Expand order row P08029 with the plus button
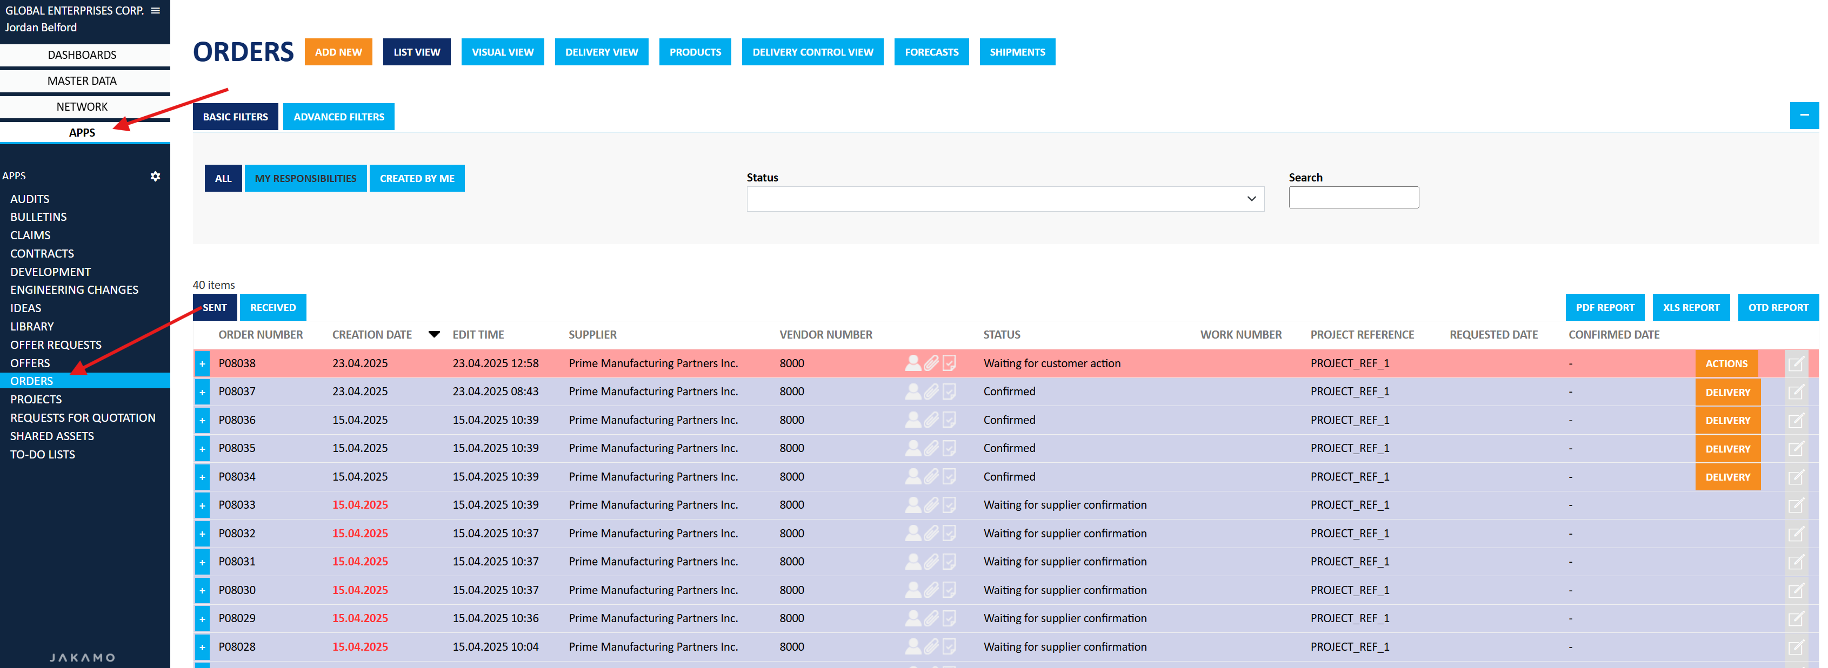Image resolution: width=1828 pixels, height=668 pixels. coord(202,619)
